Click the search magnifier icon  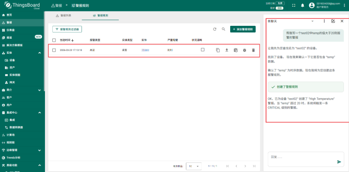coord(224,29)
